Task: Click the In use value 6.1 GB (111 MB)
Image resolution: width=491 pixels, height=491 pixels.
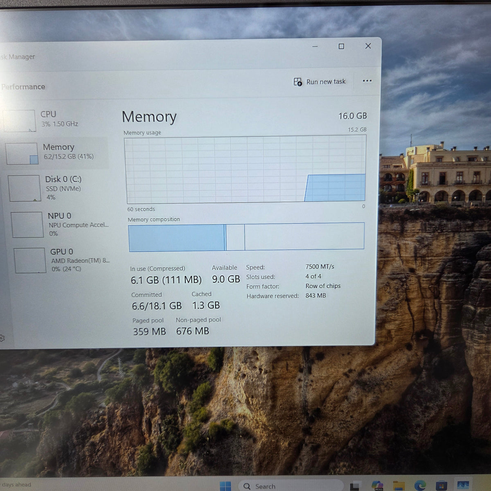Action: click(166, 280)
